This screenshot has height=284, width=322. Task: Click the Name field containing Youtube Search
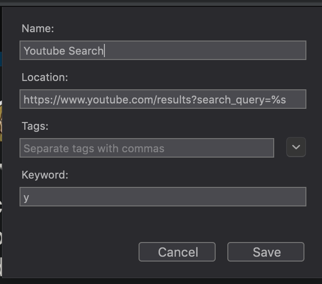coord(163,50)
